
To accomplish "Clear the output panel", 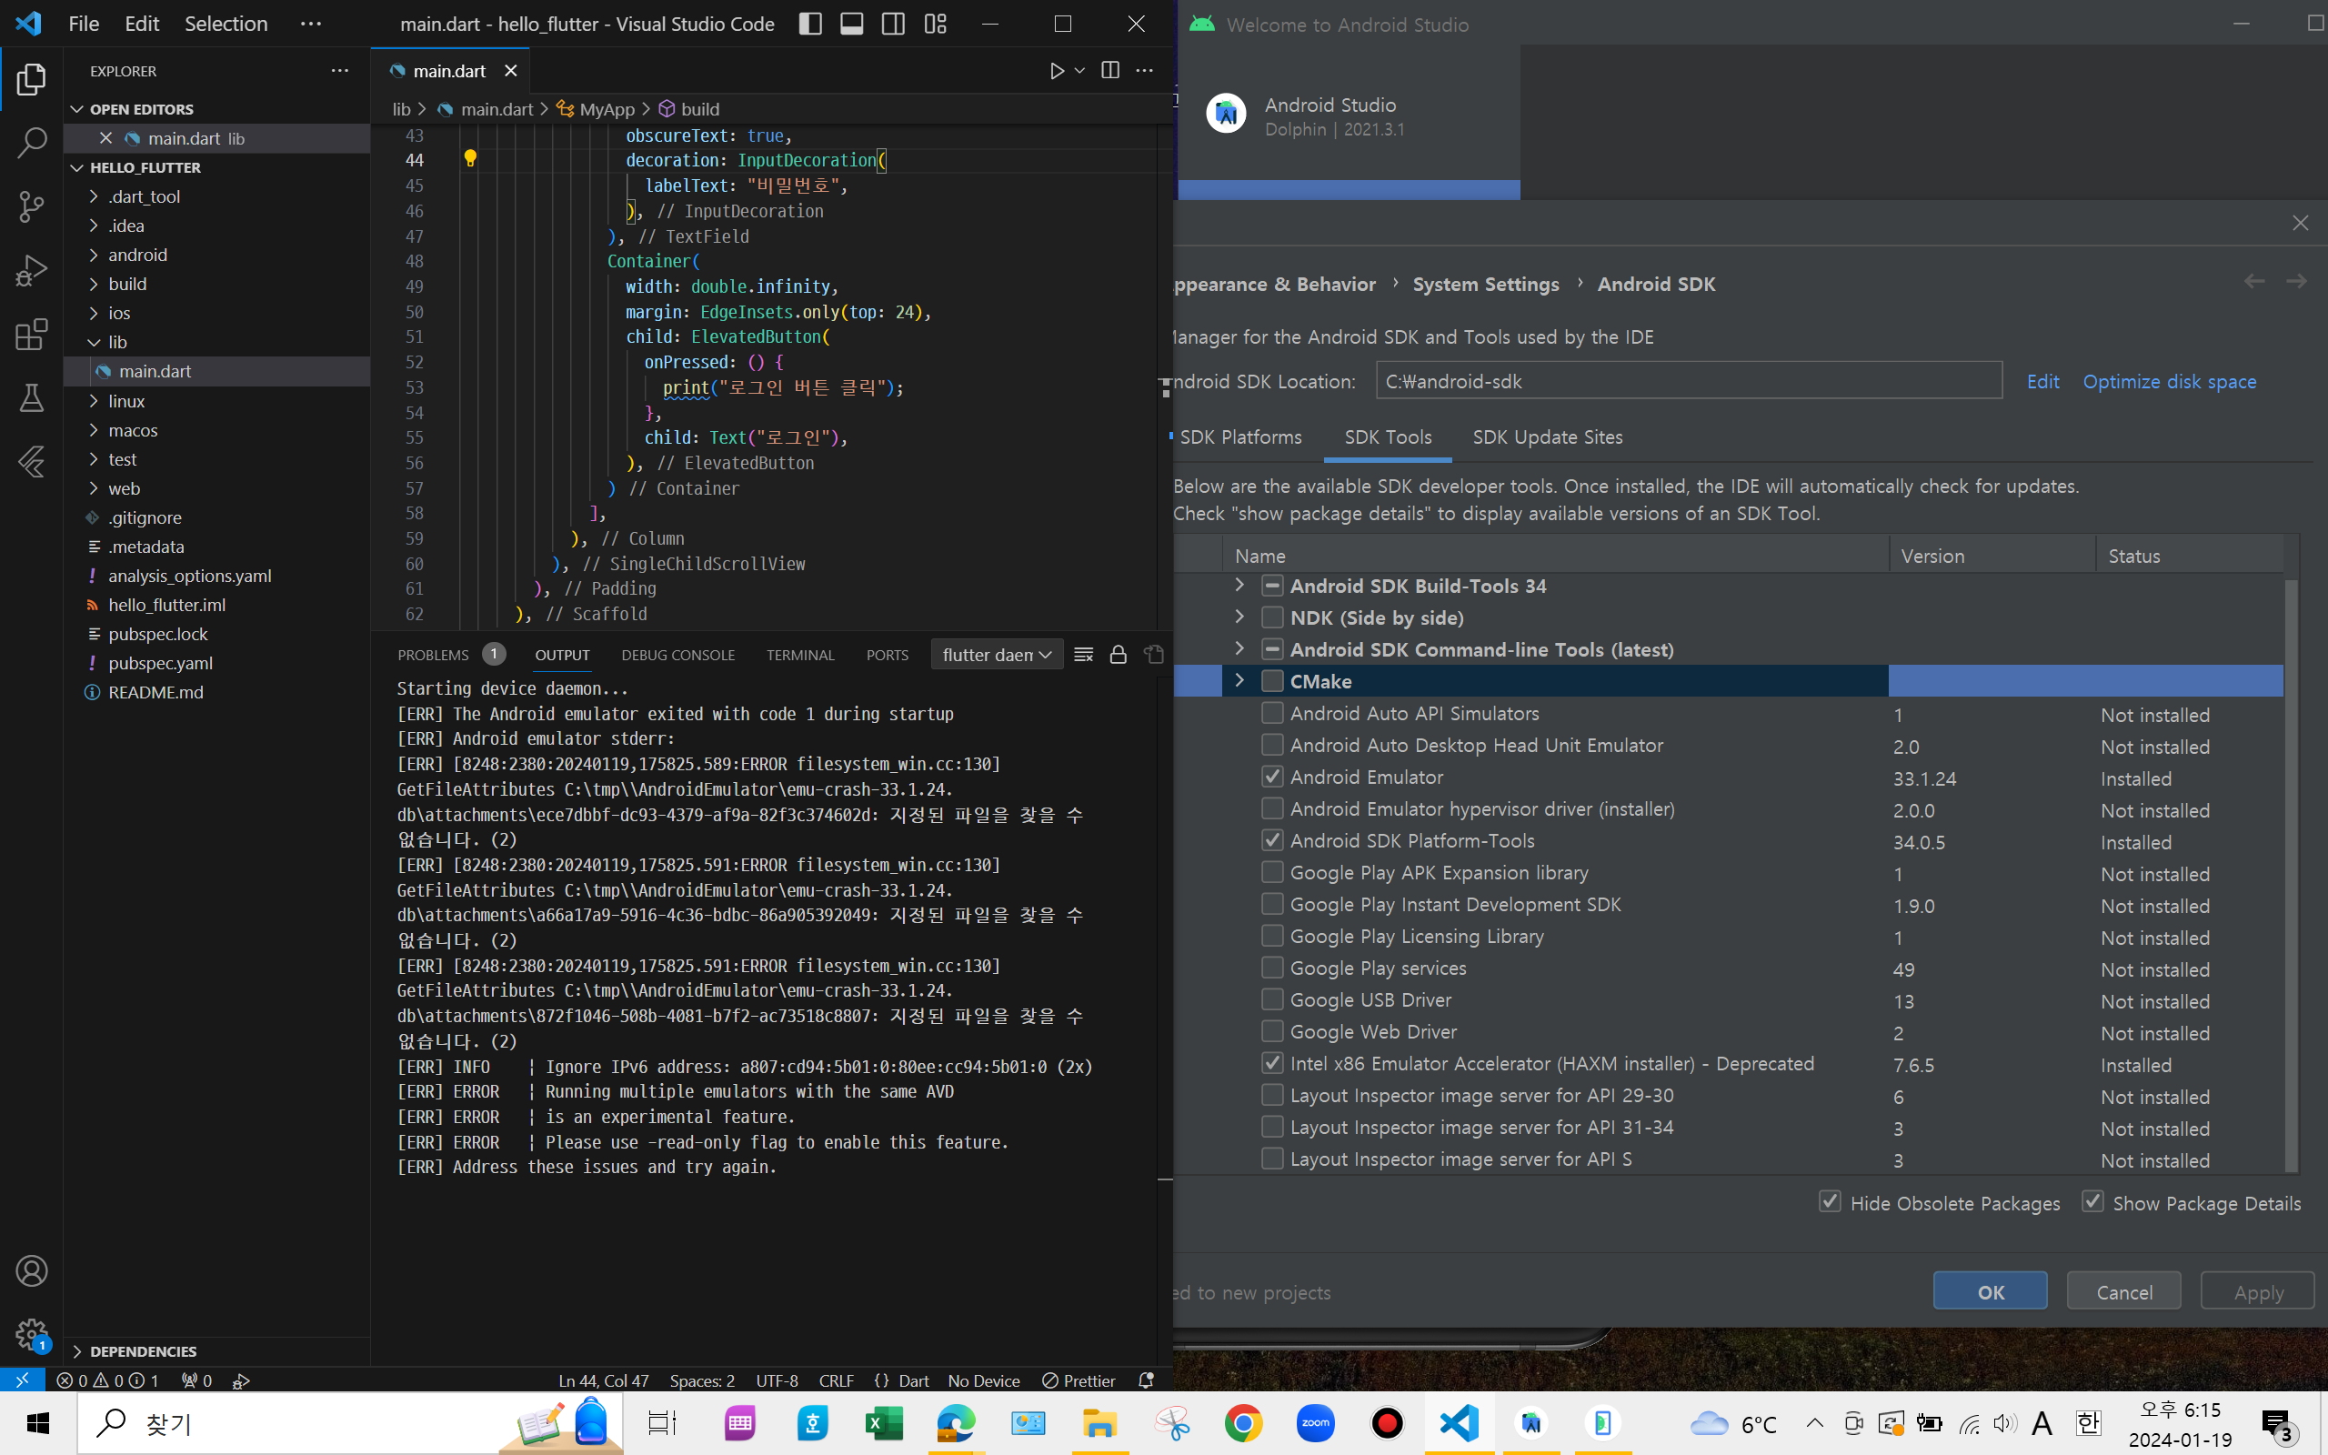I will click(1083, 655).
